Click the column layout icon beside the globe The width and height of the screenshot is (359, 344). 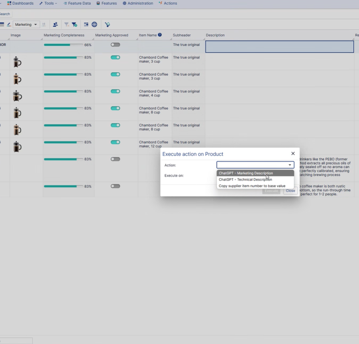[x=86, y=24]
